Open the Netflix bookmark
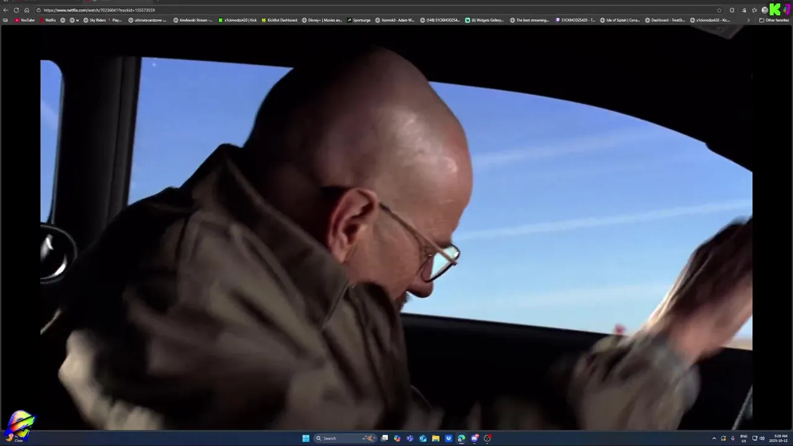Viewport: 793px width, 446px height. click(48, 20)
